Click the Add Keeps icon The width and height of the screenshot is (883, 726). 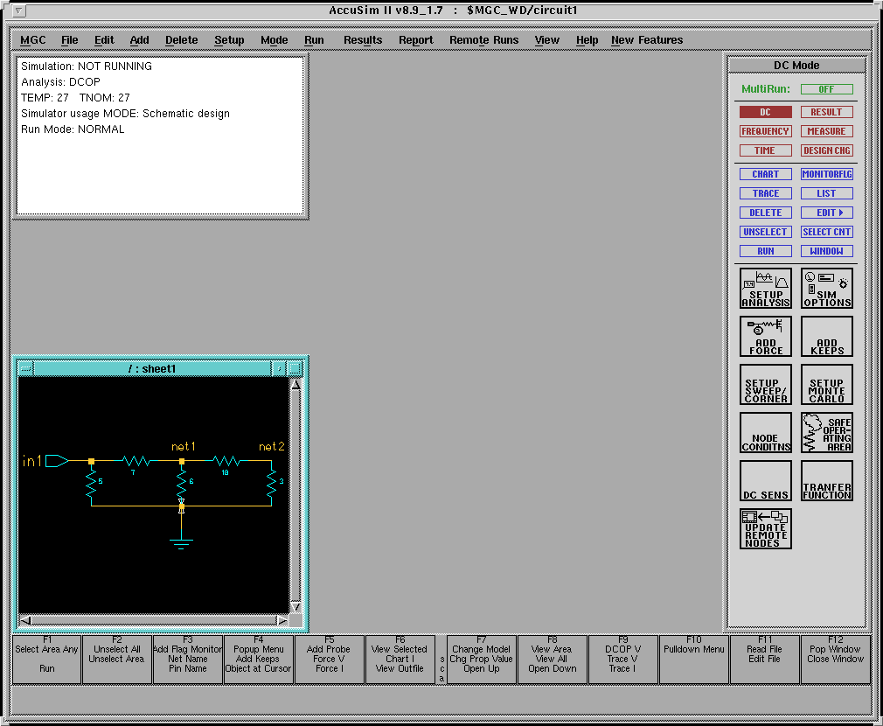[827, 337]
